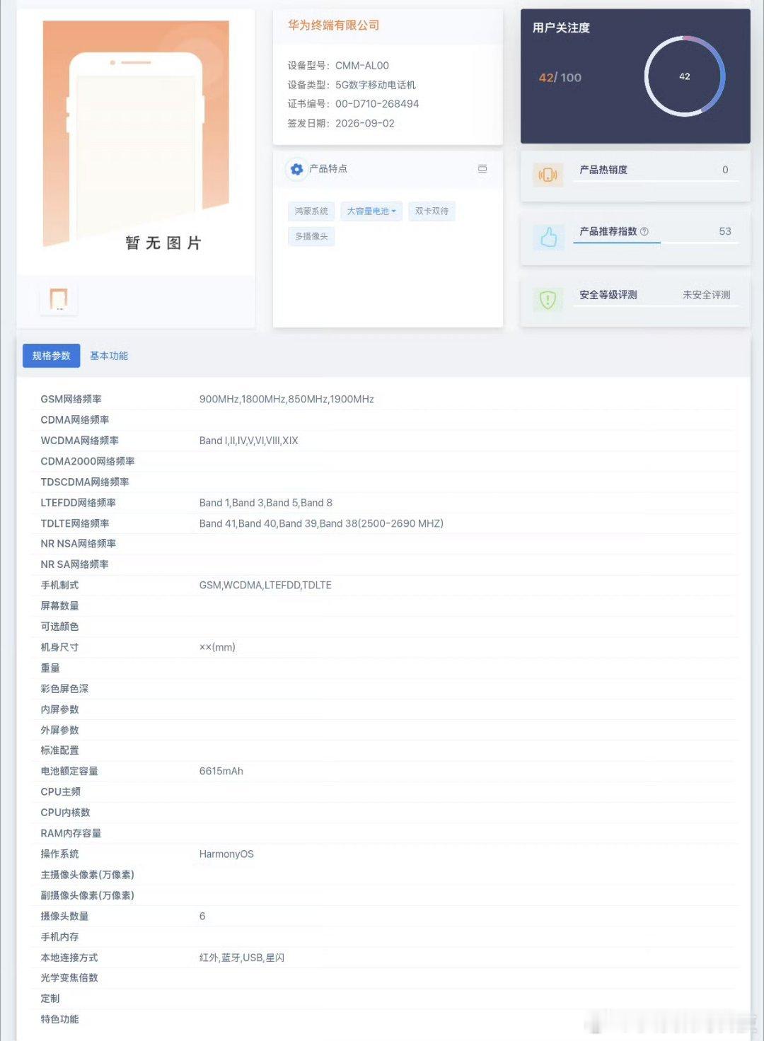Click the 鸿蒙系统 feature tag
Screen dimensions: 764x1041
click(x=311, y=211)
